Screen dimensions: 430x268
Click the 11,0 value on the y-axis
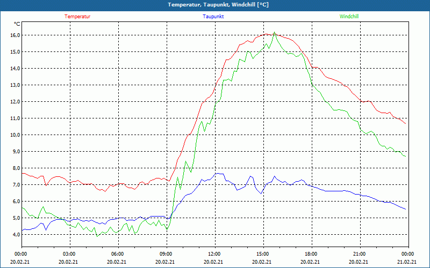(15, 118)
